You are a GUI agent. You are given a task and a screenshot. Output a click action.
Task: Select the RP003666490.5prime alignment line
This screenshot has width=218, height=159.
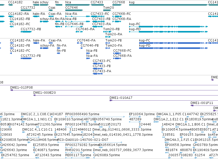pos(95,117)
